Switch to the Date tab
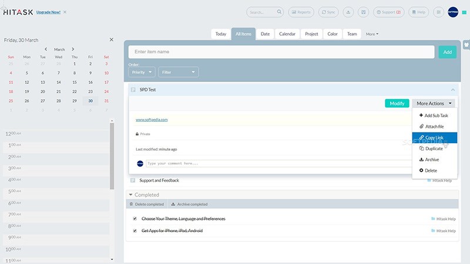The height and width of the screenshot is (264, 470). 265,34
